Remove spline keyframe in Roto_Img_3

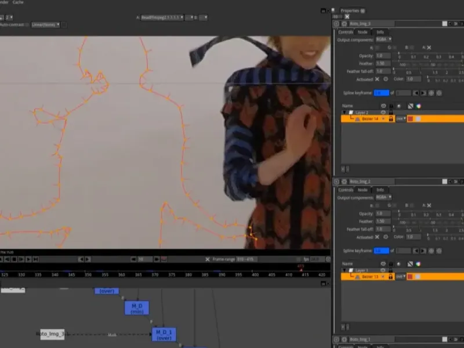pos(439,93)
